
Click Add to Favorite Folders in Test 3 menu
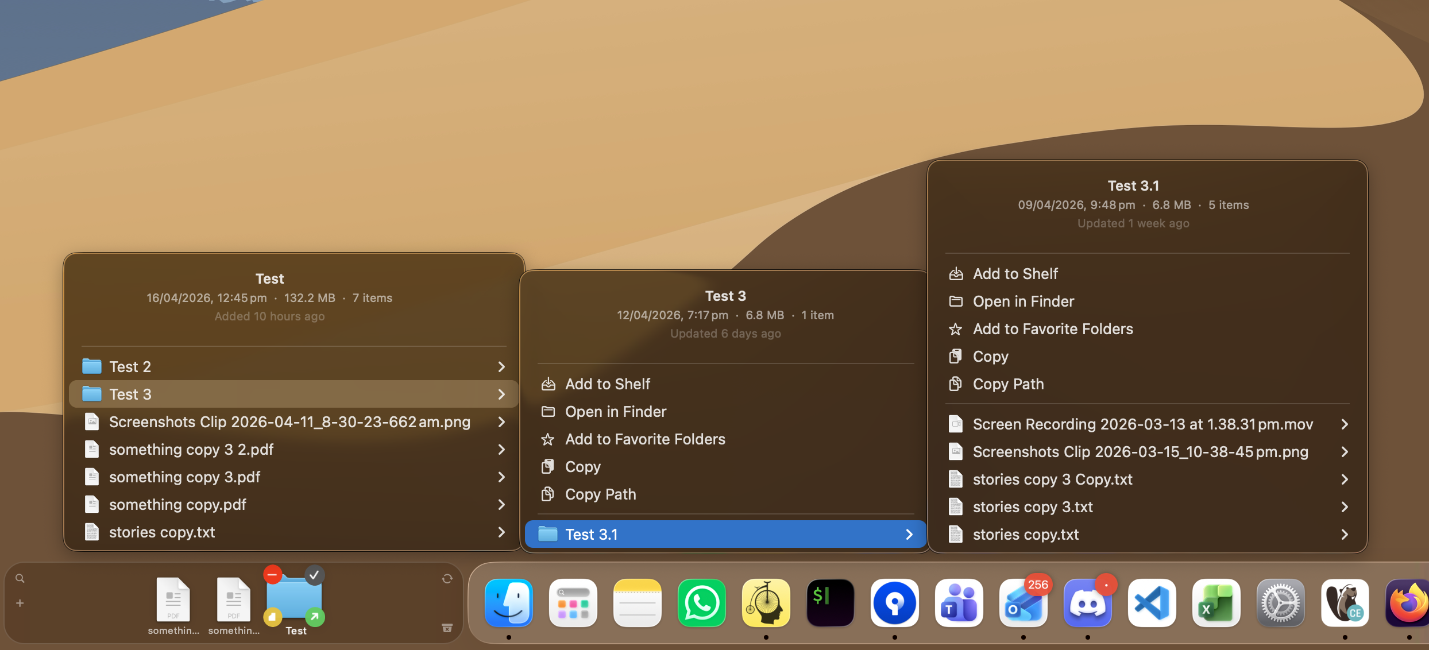(644, 439)
